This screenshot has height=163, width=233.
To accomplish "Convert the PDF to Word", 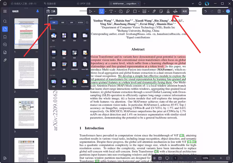I will click(x=64, y=81).
